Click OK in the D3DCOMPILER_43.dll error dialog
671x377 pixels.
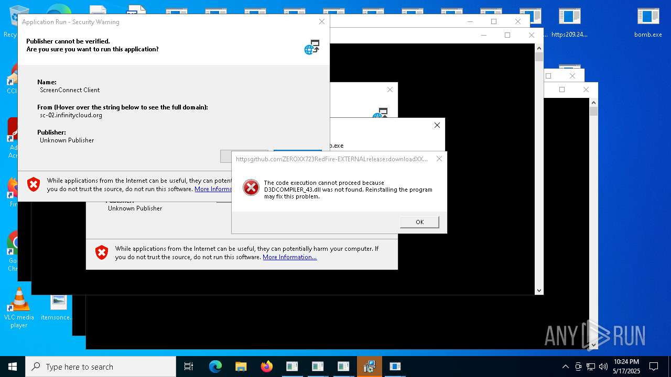[419, 222]
